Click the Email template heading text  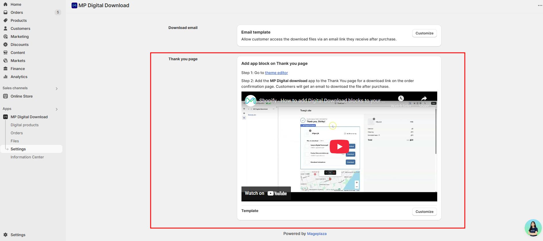pyautogui.click(x=256, y=32)
